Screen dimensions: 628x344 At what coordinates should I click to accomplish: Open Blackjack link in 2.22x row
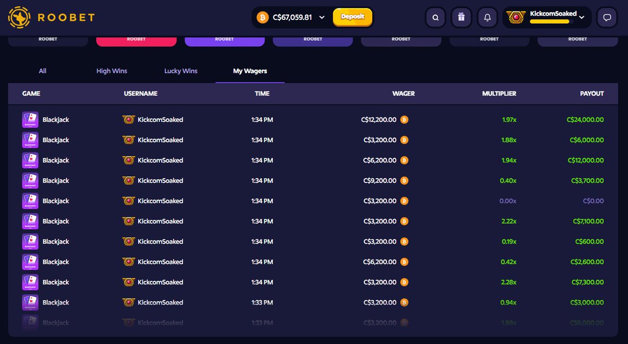[x=56, y=222]
